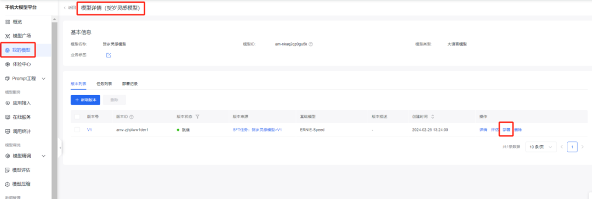592x199 pixels.
Task: Click 部署 in the V1 row
Action: pos(506,129)
